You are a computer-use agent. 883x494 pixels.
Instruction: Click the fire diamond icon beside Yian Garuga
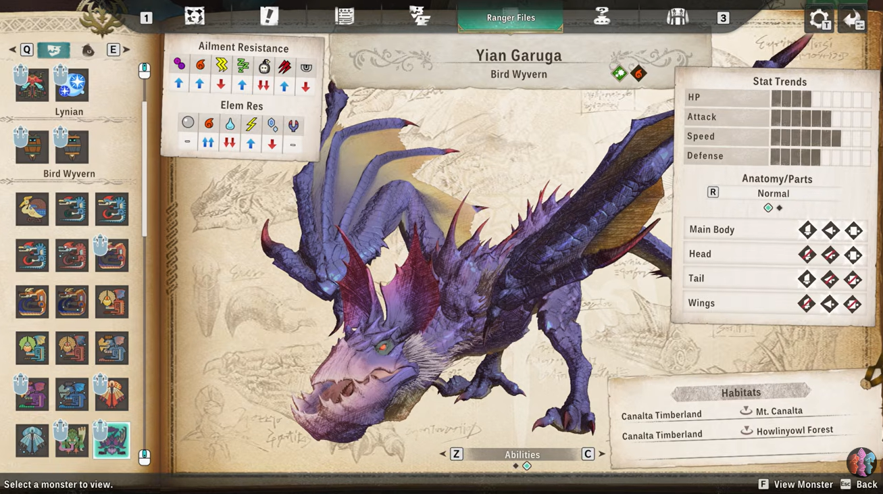(x=638, y=73)
